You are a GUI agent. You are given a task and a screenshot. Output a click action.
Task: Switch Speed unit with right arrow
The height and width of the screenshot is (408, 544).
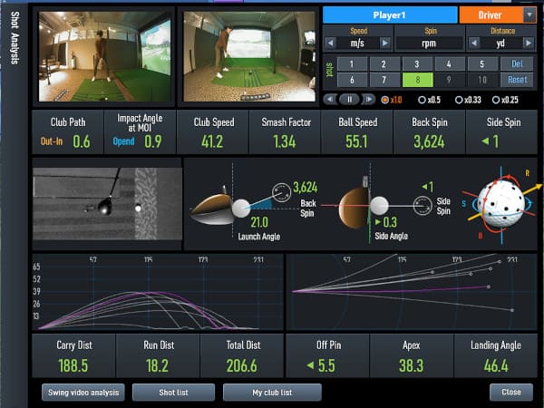(384, 44)
